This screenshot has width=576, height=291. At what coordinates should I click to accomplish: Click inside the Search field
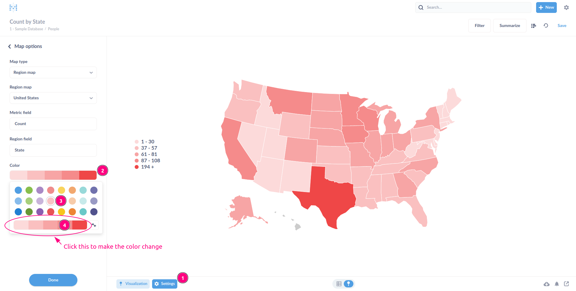(473, 7)
